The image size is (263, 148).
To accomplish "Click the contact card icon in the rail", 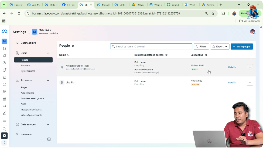I will [4, 77].
